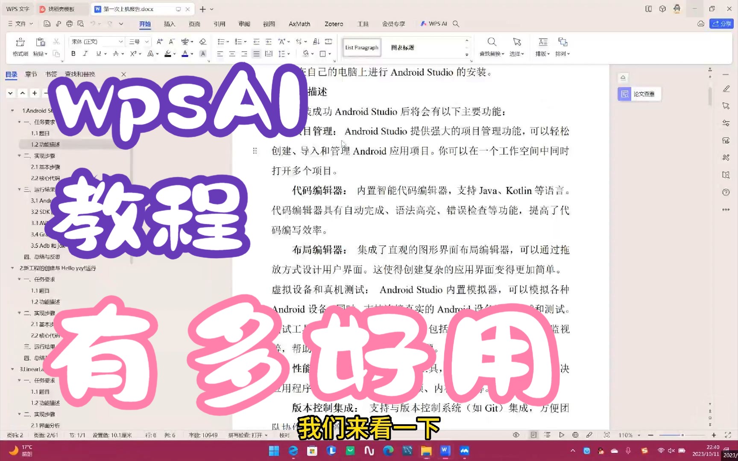Click the fit-page icon in status bar
738x461 pixels.
tap(606, 435)
